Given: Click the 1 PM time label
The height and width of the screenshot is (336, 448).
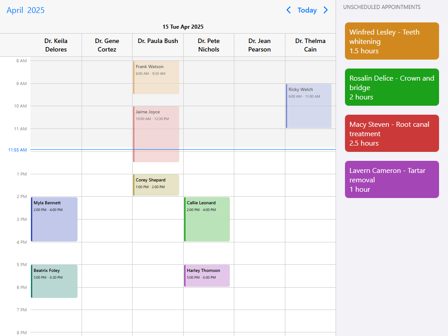Looking at the screenshot, I should (22, 174).
